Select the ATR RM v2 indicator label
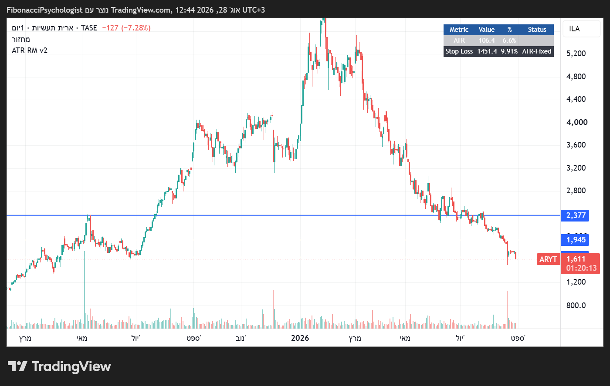This screenshot has width=610, height=386. 30,50
